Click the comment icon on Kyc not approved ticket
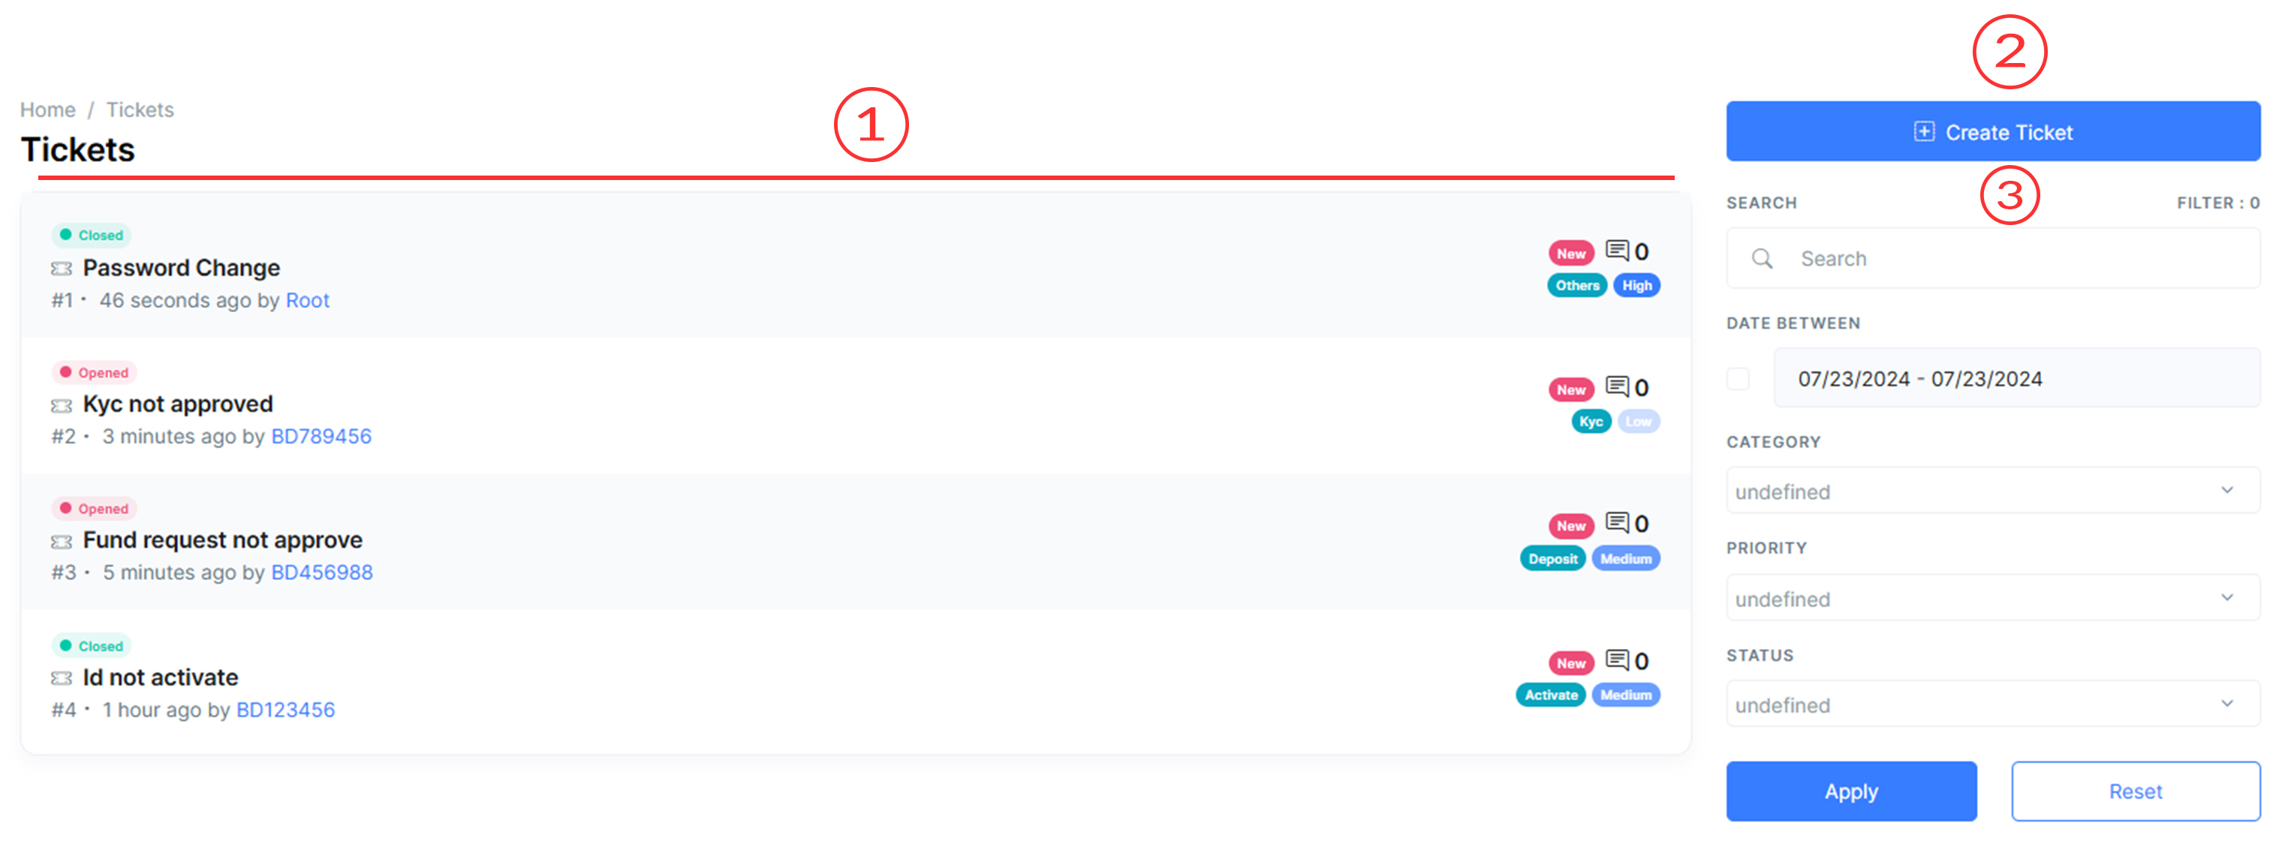Viewport: 2282px width, 844px height. click(x=1617, y=387)
